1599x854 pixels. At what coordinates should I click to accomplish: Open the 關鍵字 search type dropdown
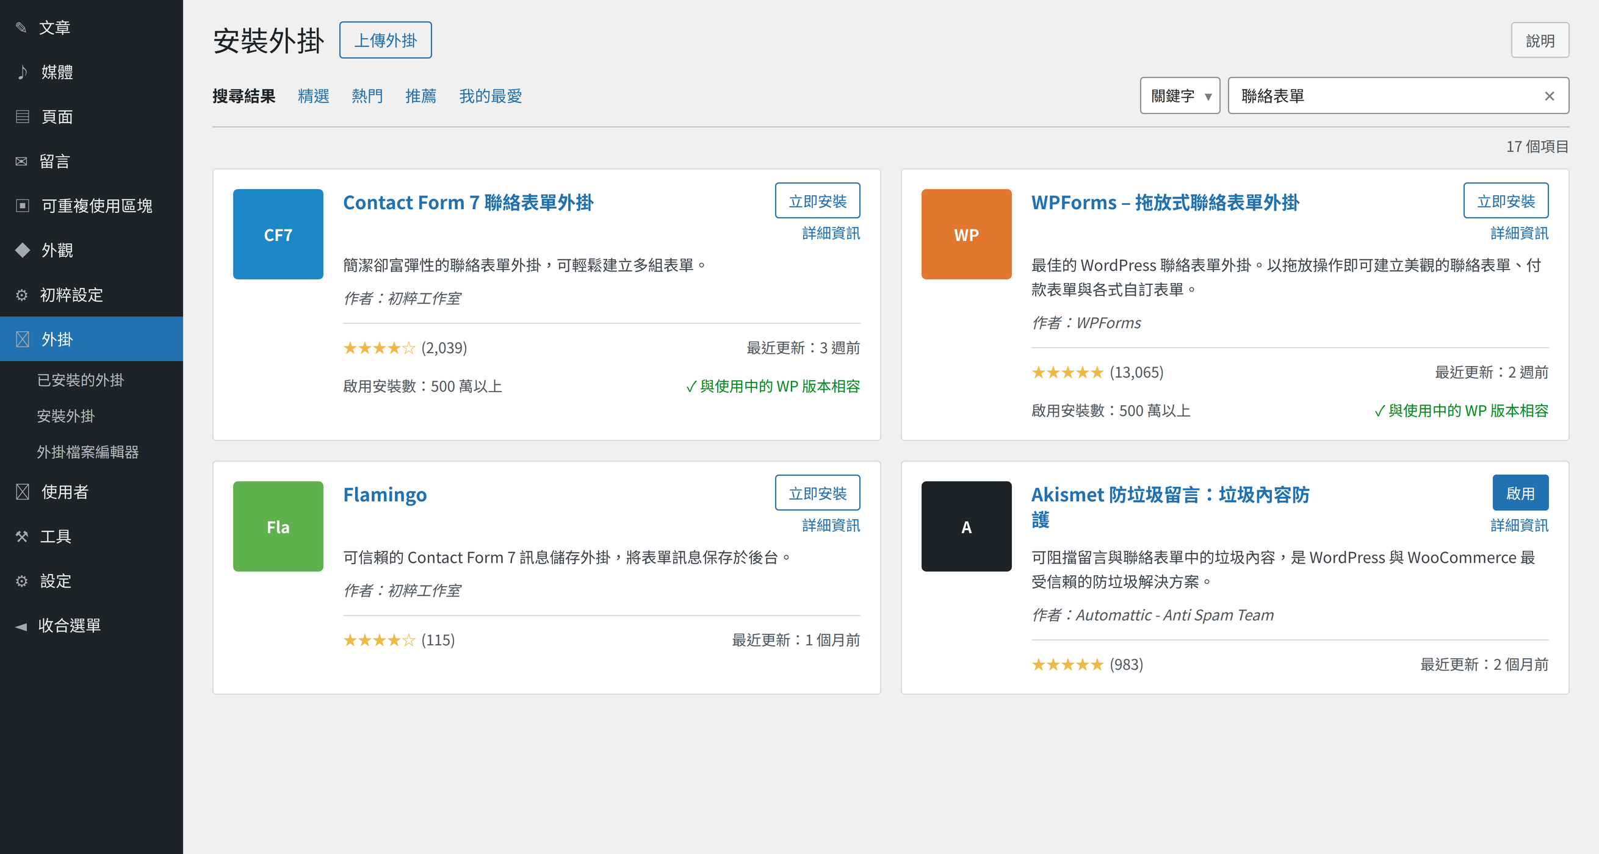[x=1180, y=96]
